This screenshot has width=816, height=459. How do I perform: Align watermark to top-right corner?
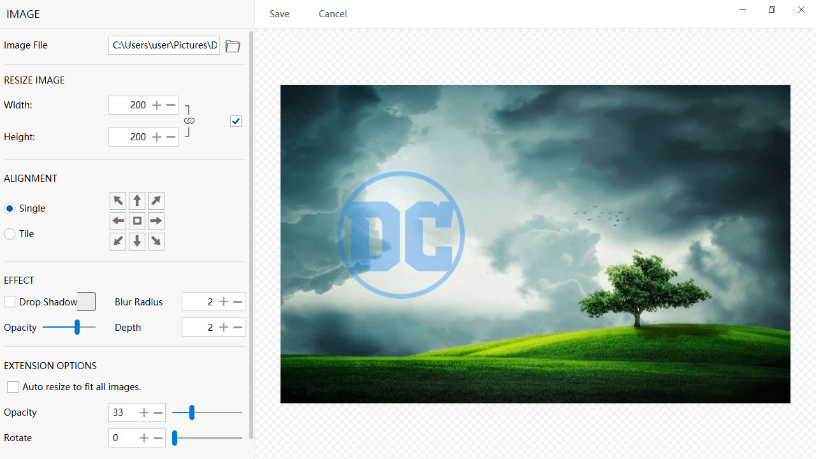click(156, 201)
